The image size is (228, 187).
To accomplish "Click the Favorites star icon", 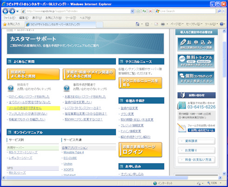I will coord(5,24).
